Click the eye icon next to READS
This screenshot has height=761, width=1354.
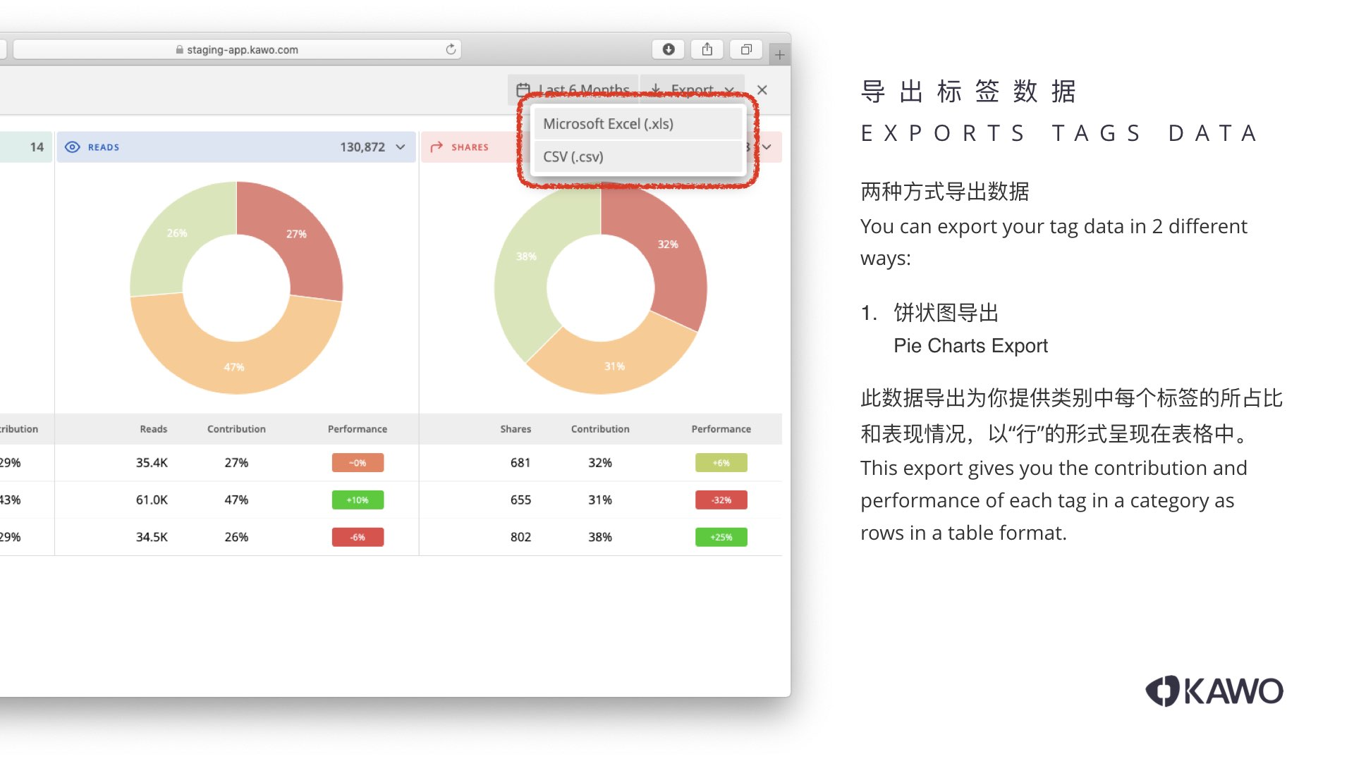click(x=73, y=147)
